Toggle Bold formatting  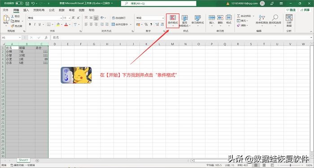[x=30, y=24]
